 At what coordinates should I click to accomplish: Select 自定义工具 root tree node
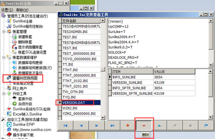(27, 119)
